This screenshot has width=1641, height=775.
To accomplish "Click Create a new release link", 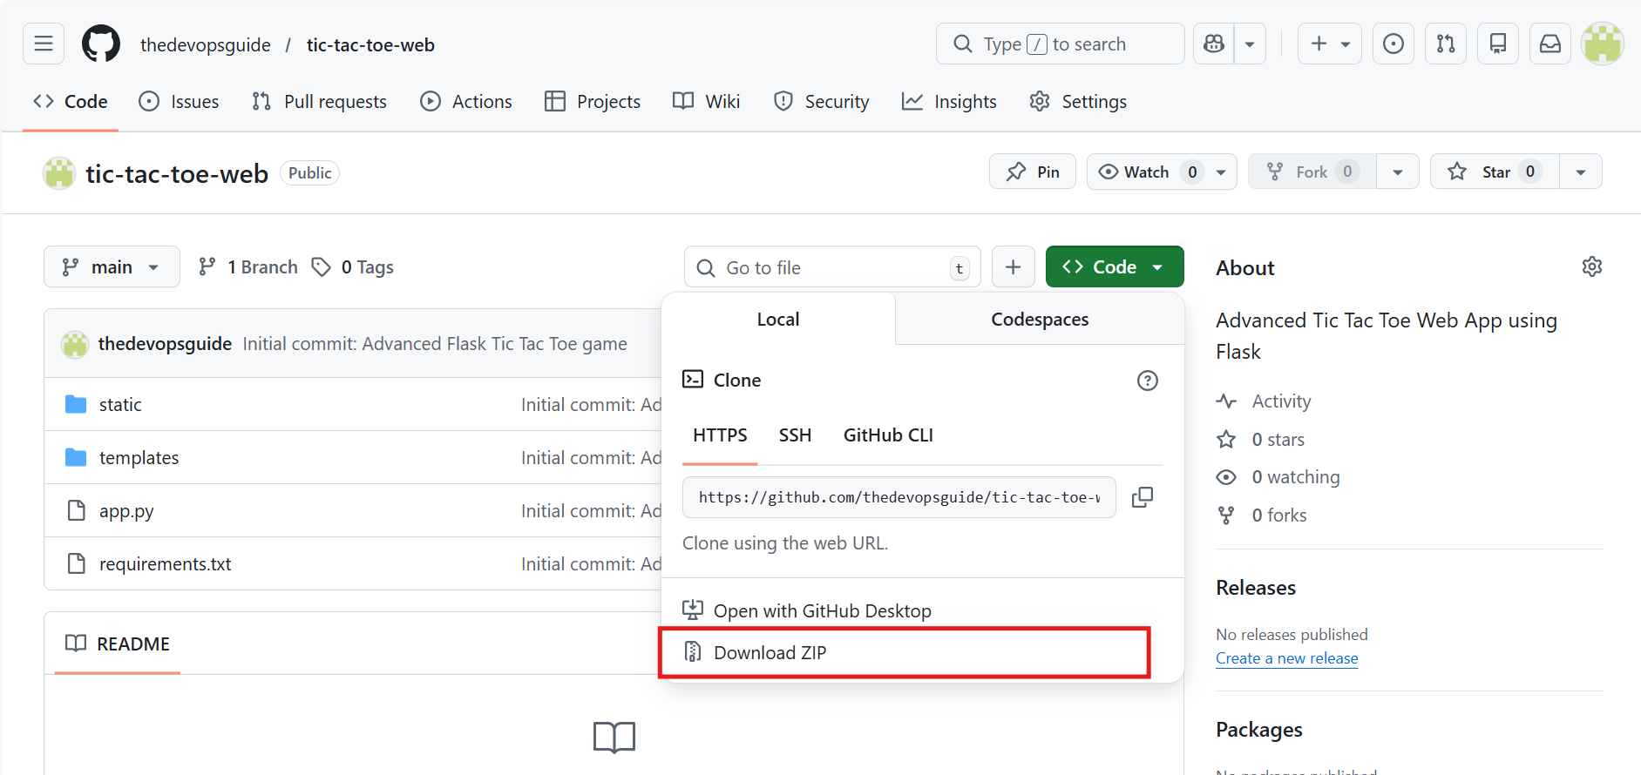I will [1287, 658].
